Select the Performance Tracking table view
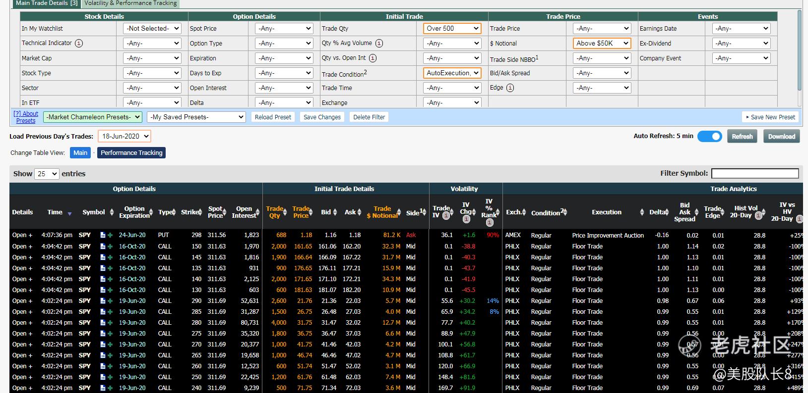This screenshot has width=808, height=393. click(131, 152)
